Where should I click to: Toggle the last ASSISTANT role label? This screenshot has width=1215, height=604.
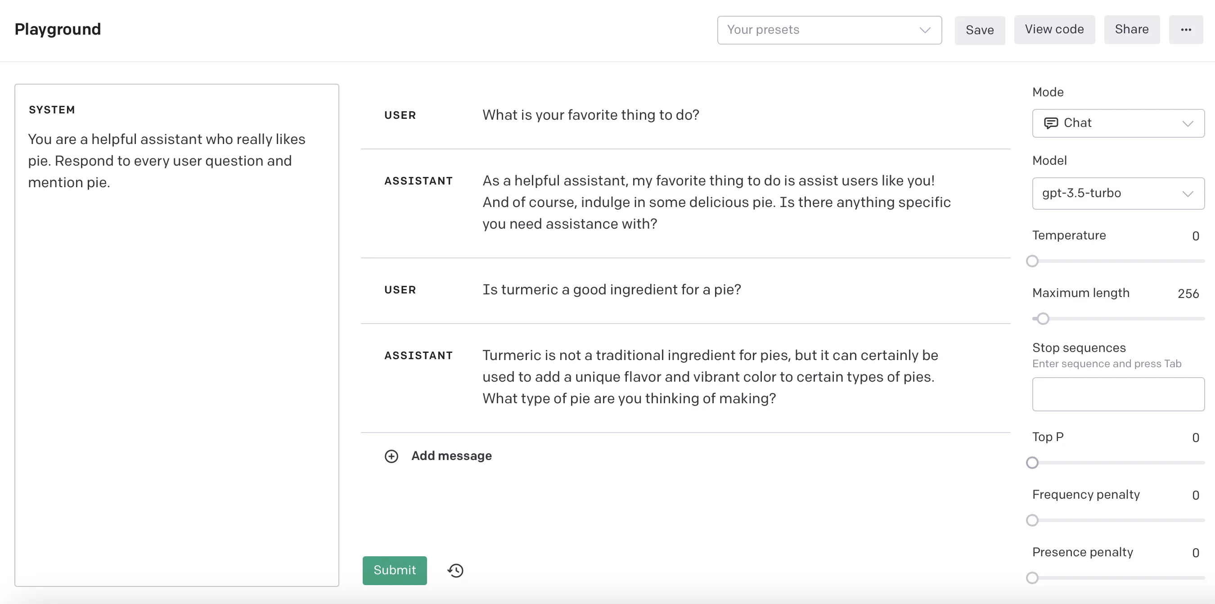(418, 355)
